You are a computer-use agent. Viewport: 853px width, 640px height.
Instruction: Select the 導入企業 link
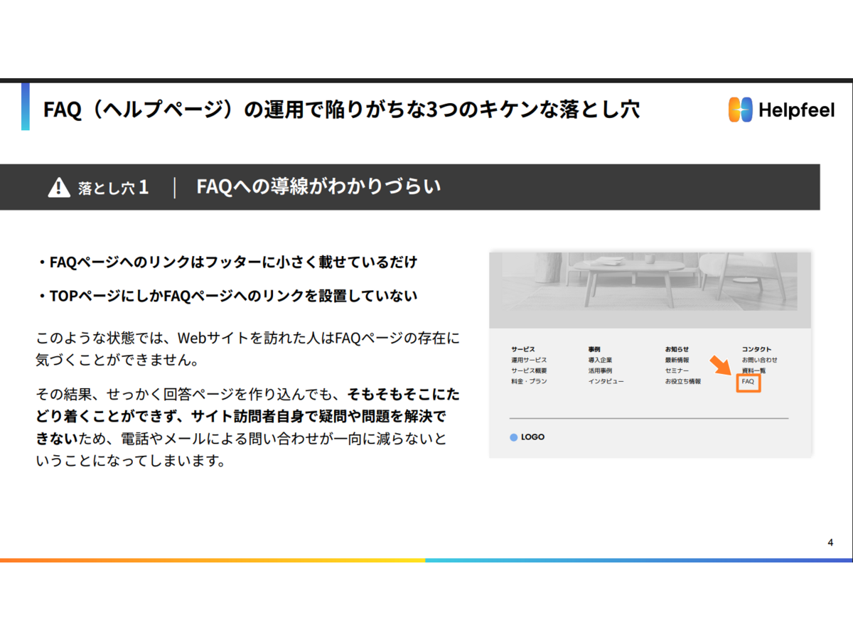(599, 361)
